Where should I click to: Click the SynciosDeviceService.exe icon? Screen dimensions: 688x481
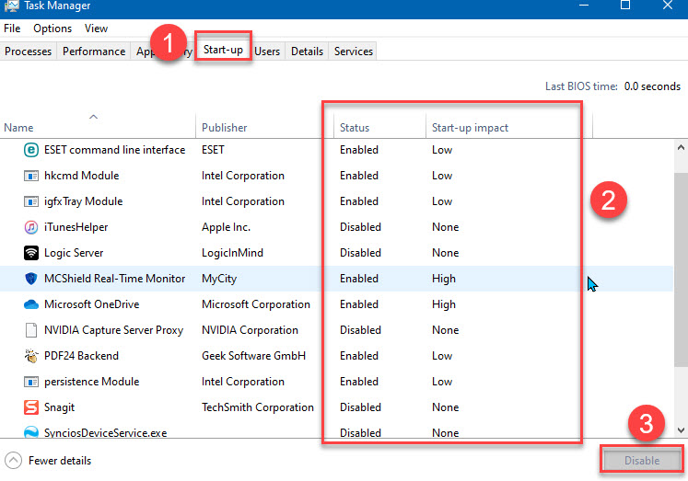click(x=30, y=432)
